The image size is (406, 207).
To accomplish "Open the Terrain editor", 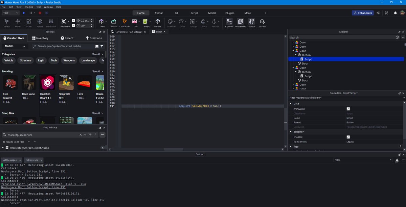I will [114, 23].
